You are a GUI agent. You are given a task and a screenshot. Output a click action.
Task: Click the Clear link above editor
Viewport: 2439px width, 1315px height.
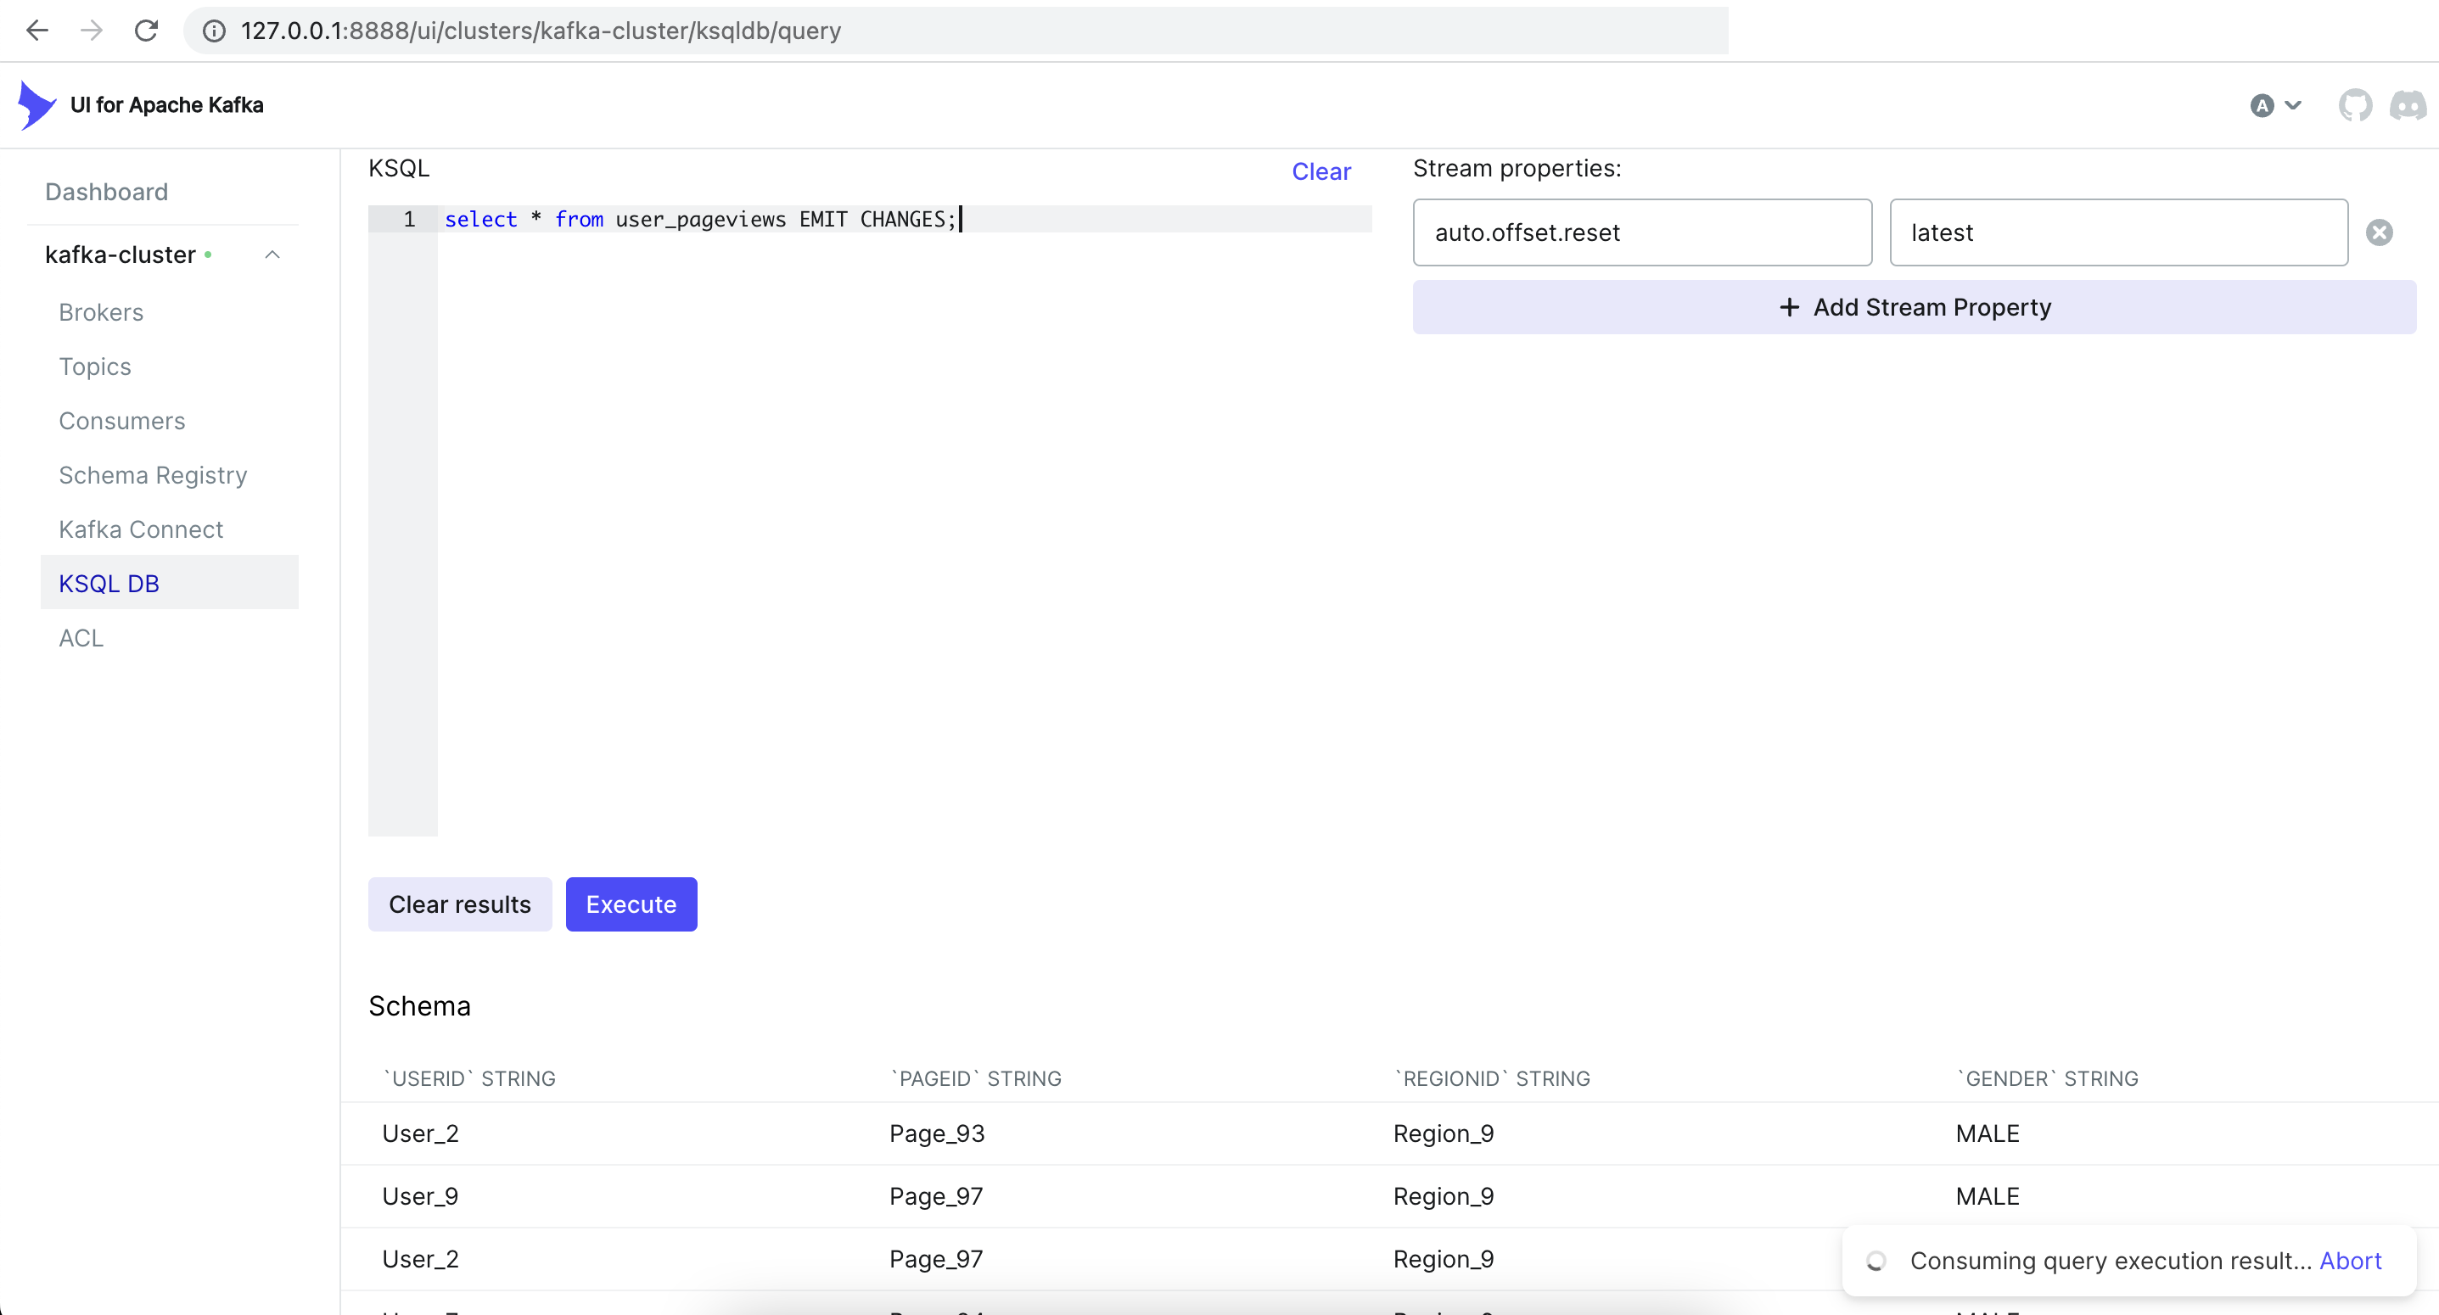point(1320,171)
